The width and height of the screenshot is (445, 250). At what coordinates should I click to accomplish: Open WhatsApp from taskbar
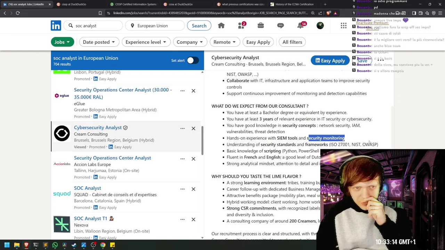[55, 245]
